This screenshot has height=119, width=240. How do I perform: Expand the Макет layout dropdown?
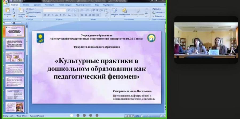tap(31, 9)
